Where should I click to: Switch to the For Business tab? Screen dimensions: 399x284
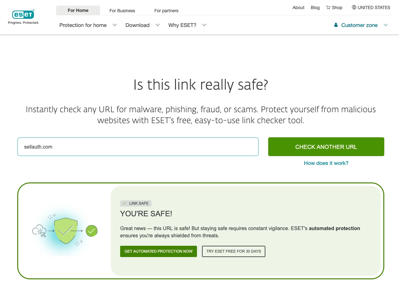pos(122,11)
